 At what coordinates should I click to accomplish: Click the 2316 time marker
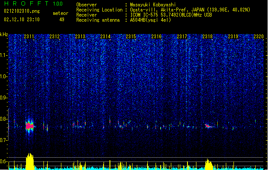(x=156, y=37)
